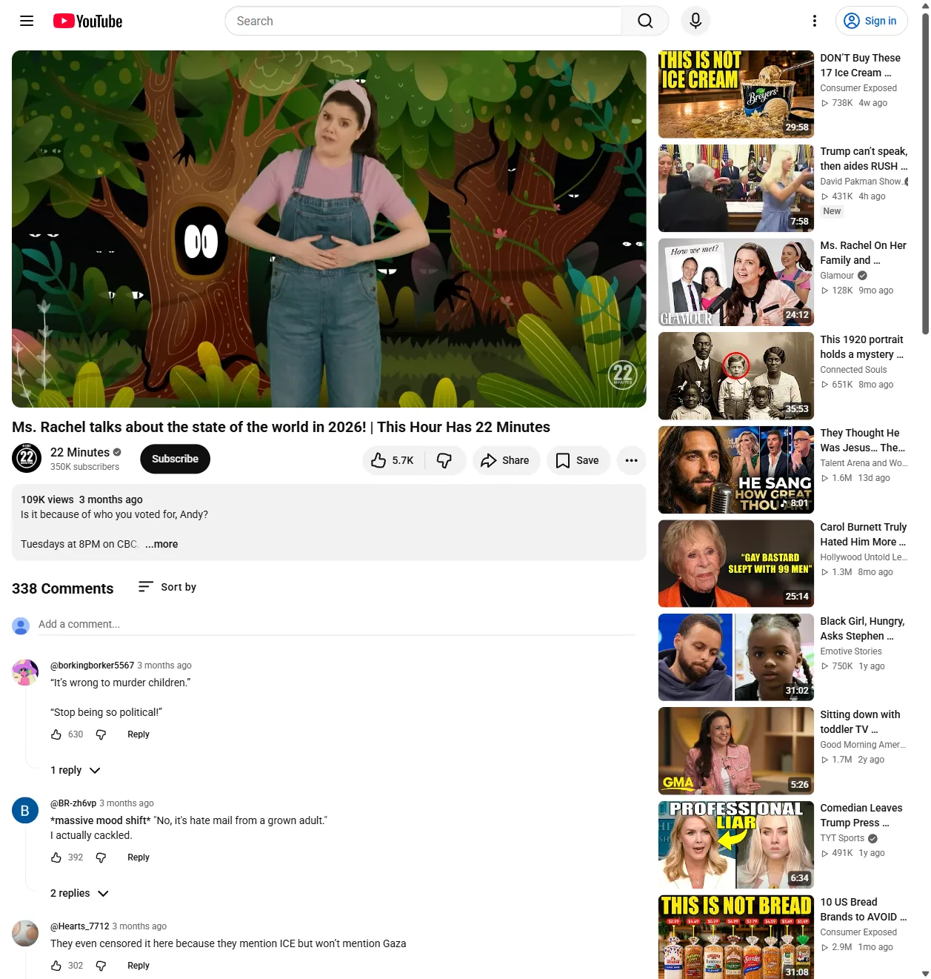Click the search magnifier button
The height and width of the screenshot is (979, 931).
pyautogui.click(x=645, y=21)
